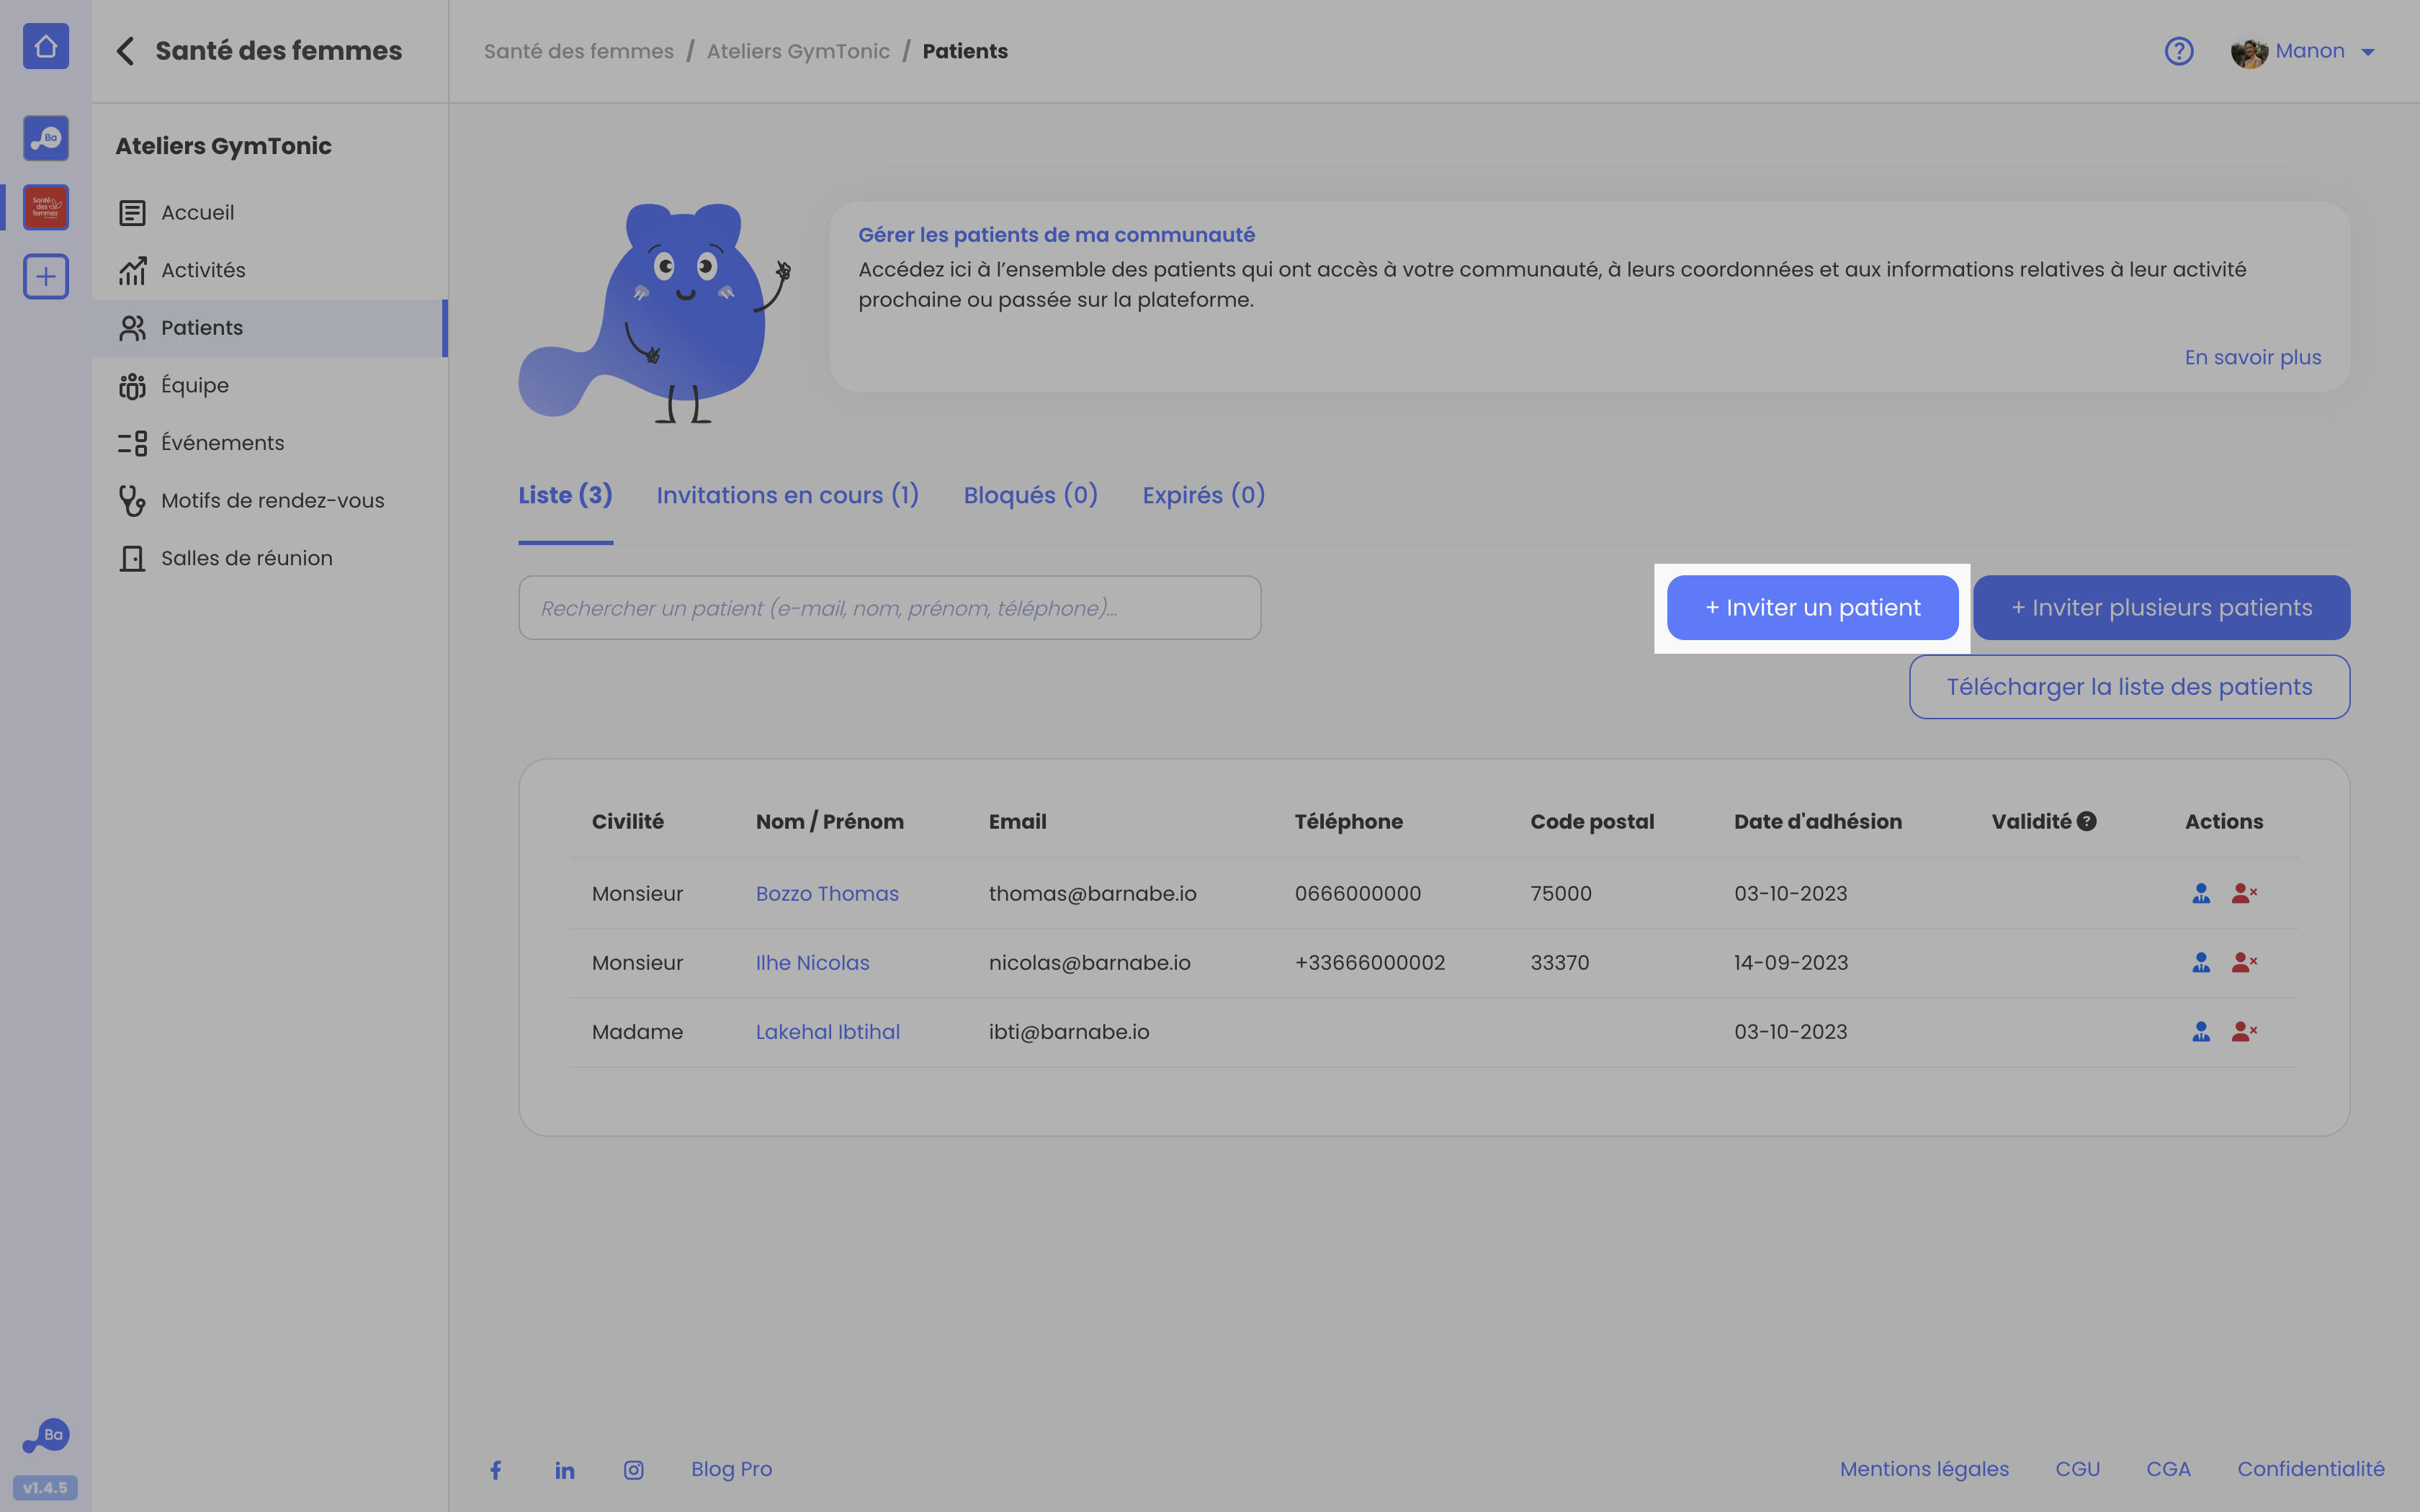The height and width of the screenshot is (1512, 2420).
Task: Open the Instagram footer icon
Action: 634,1470
